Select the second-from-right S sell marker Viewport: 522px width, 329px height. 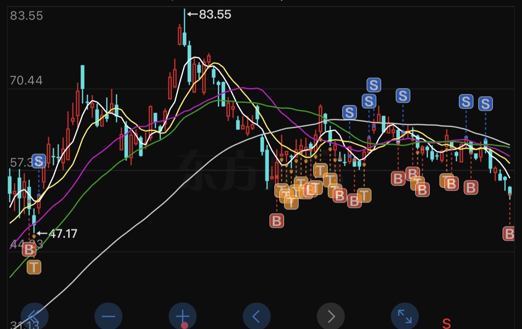[466, 101]
